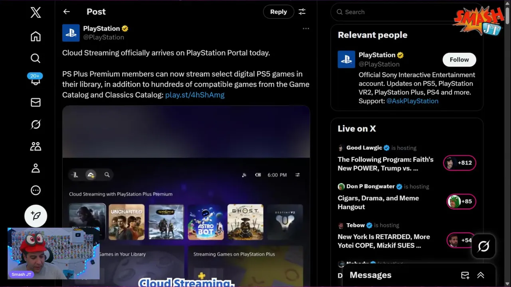Open Messages drawer title
The image size is (511, 287).
point(370,275)
